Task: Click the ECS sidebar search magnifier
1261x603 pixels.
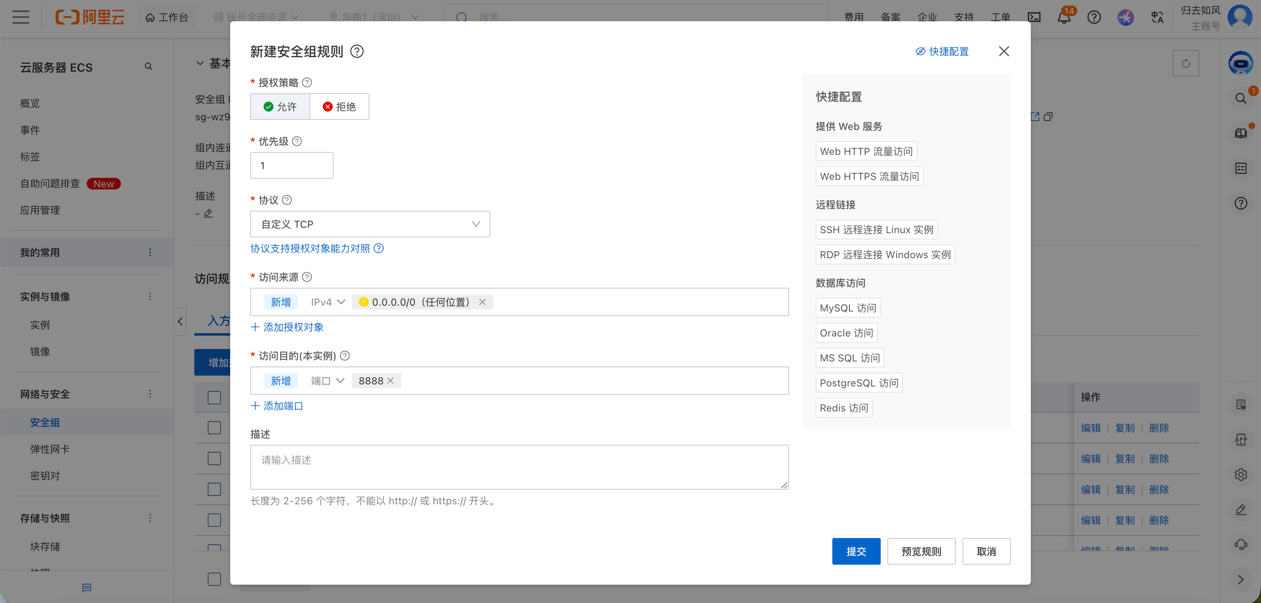Action: (x=149, y=65)
